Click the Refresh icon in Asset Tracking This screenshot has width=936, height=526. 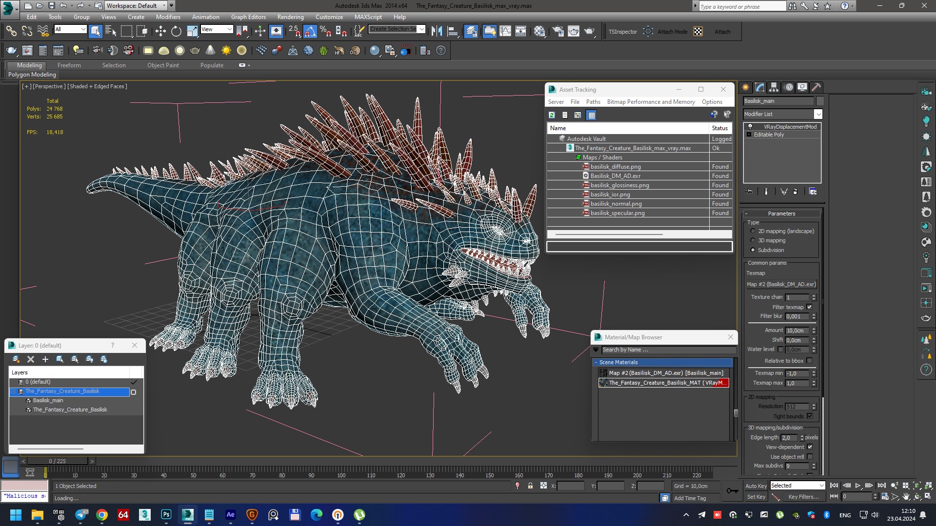(x=552, y=115)
